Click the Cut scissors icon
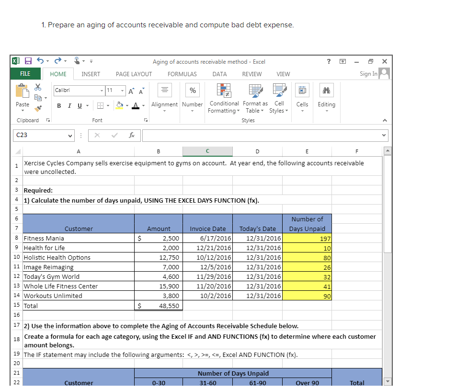Viewport: 468px width, 390px height. point(38,87)
